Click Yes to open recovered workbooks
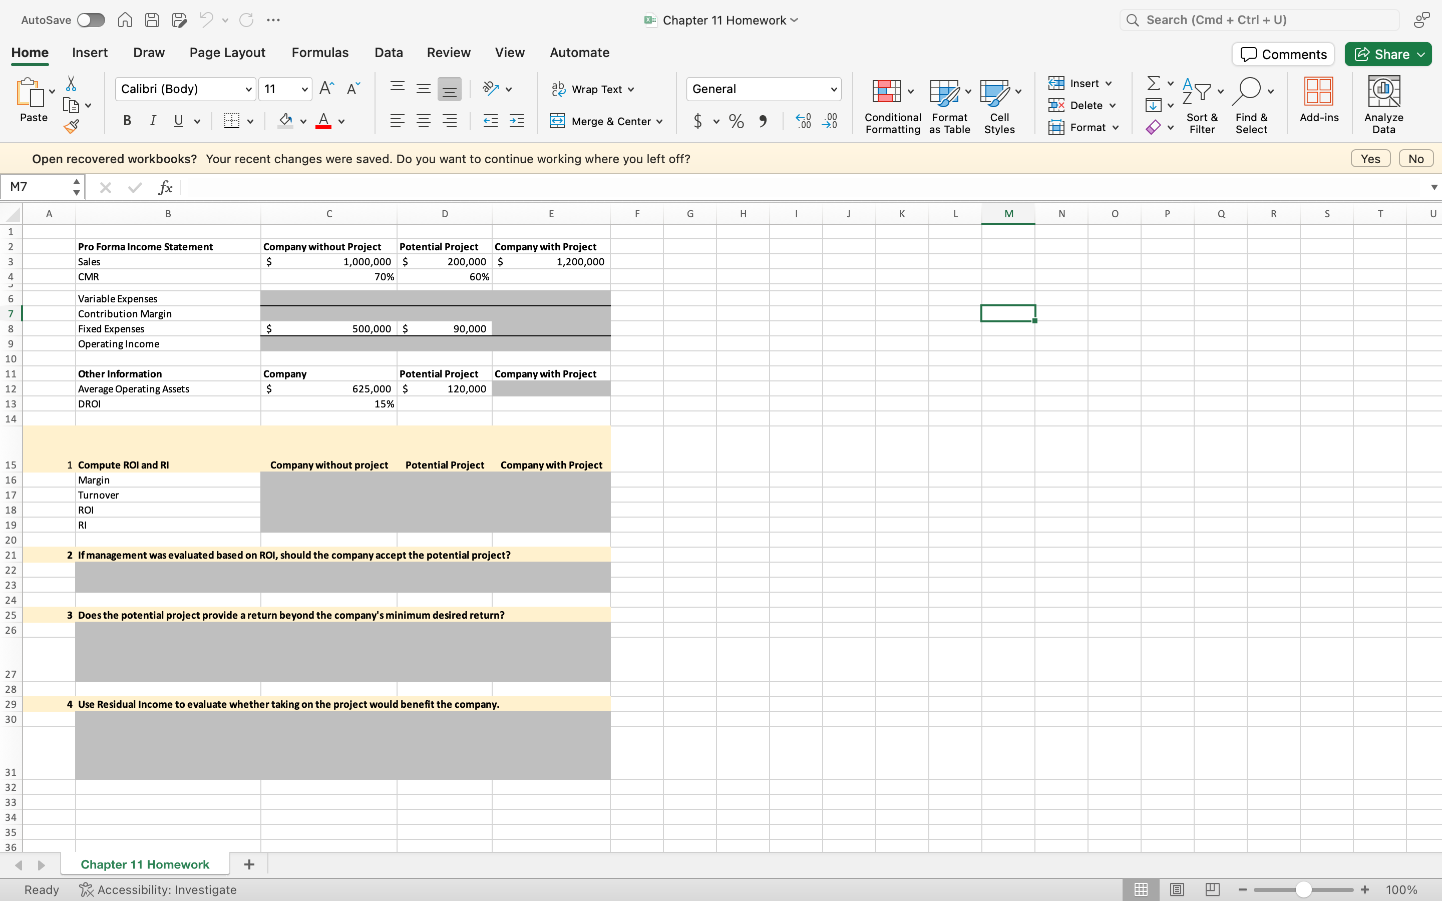The height and width of the screenshot is (901, 1442). click(x=1370, y=158)
